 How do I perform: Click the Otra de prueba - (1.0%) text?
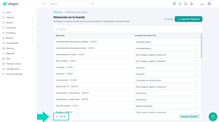pos(67,106)
